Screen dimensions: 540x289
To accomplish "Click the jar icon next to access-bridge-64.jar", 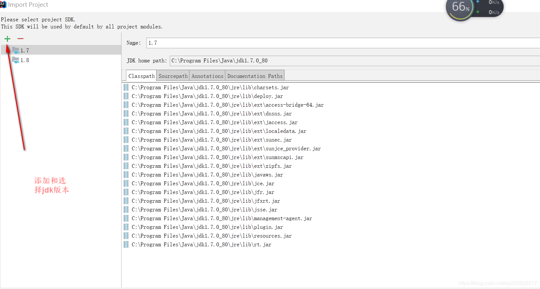I will pyautogui.click(x=126, y=105).
